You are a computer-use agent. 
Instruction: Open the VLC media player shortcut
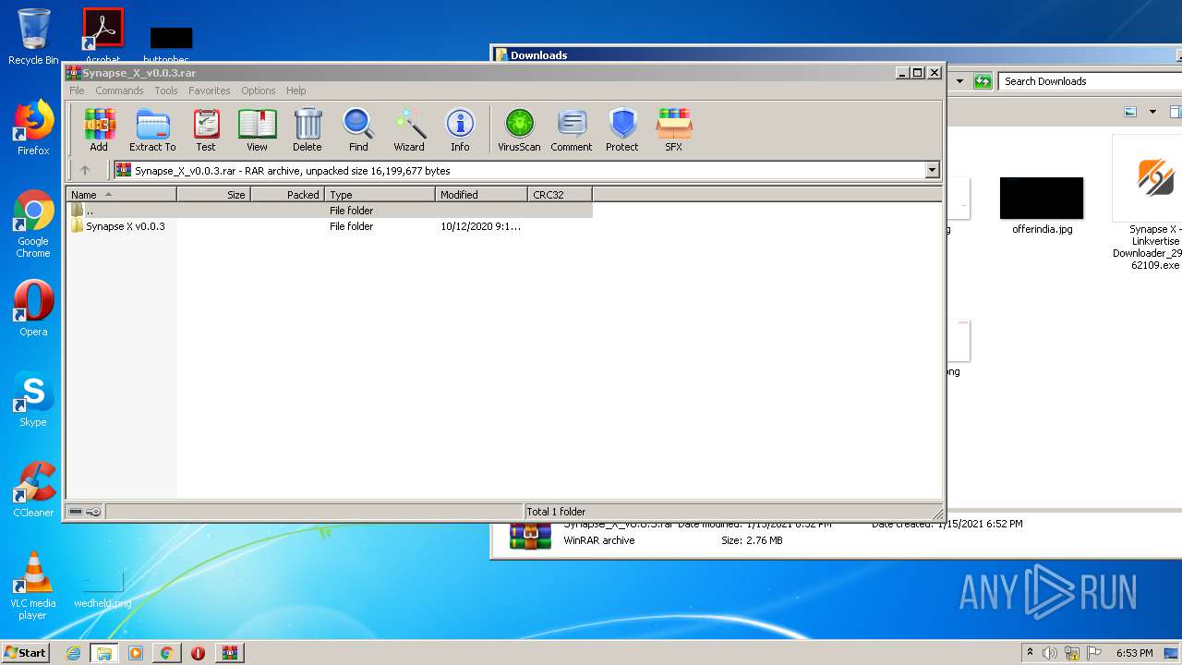coord(33,586)
